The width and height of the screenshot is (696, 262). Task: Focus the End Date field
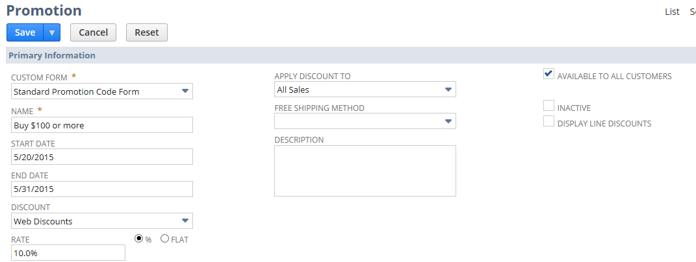coord(102,189)
